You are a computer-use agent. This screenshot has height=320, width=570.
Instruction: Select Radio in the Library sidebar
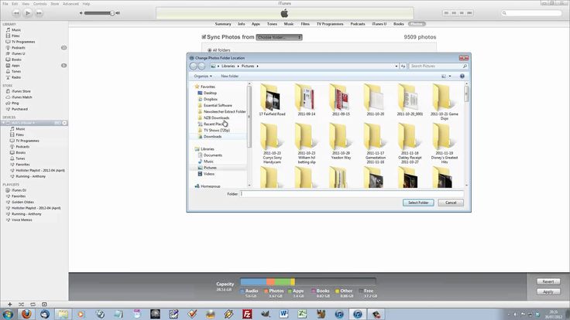point(16,77)
